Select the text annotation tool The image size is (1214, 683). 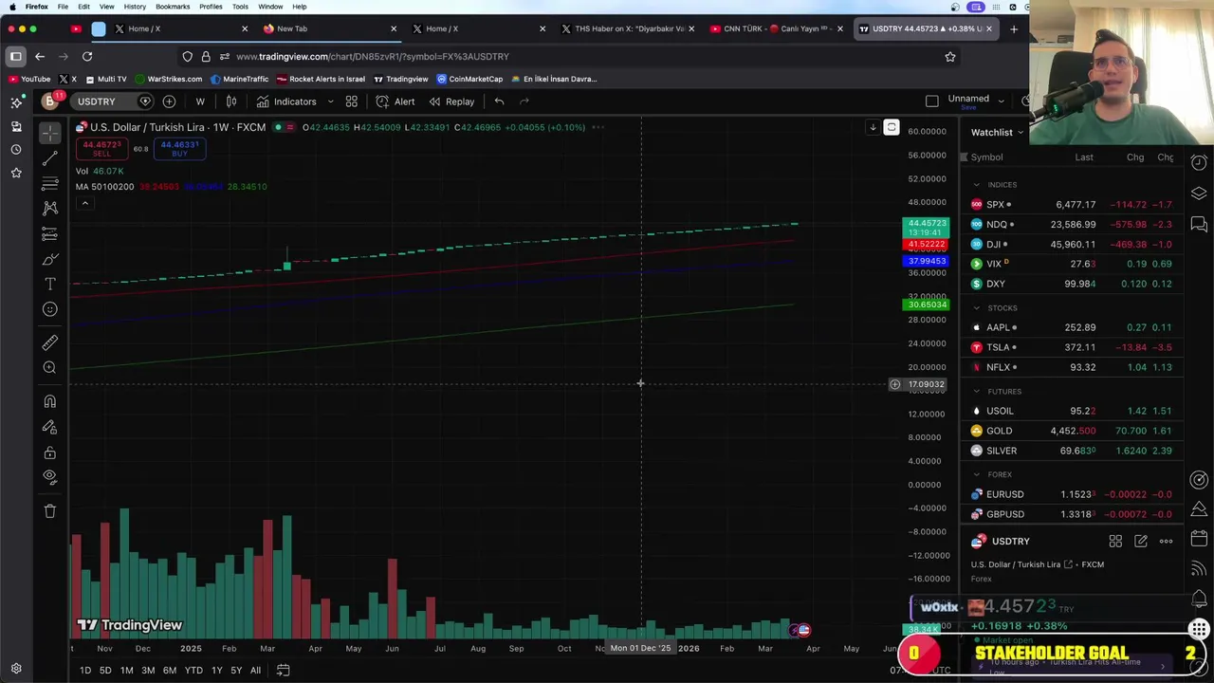click(50, 284)
